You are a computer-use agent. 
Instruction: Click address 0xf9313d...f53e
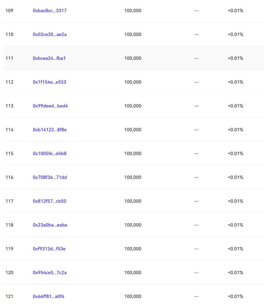(x=49, y=249)
